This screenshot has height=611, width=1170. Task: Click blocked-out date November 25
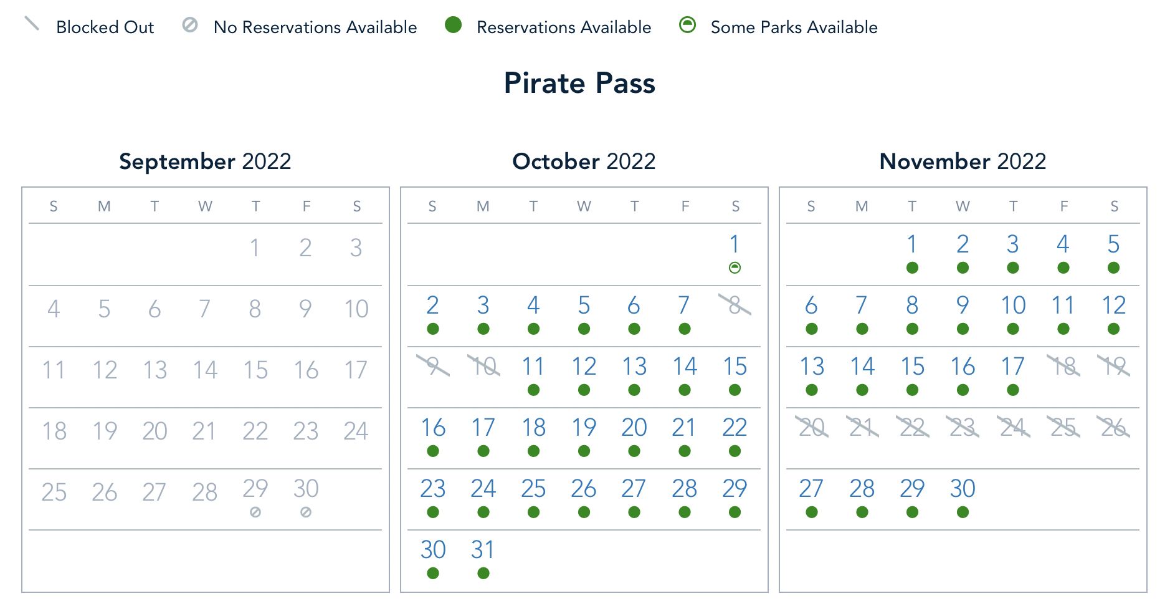[1063, 428]
